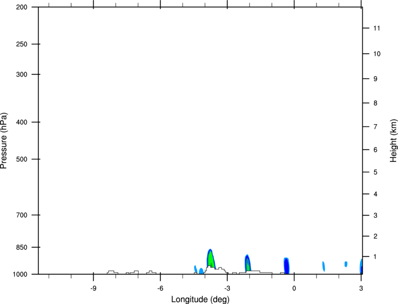Click the 4 km height label

376,194
